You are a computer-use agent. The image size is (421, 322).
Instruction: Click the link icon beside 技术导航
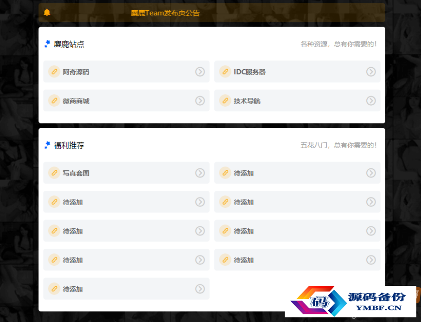[225, 101]
